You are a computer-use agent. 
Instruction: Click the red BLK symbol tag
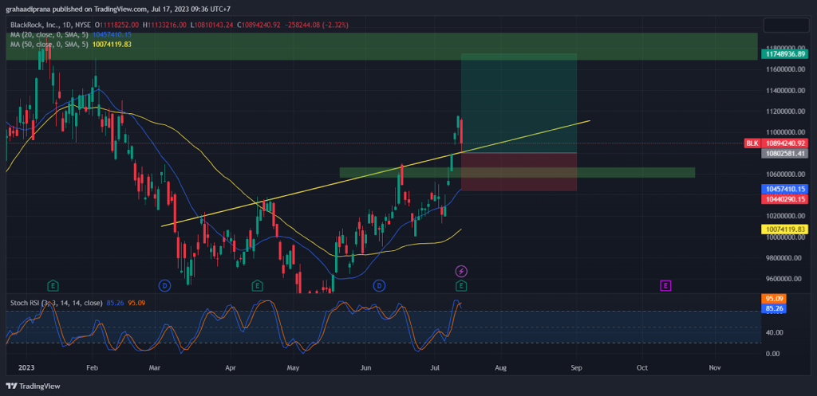752,143
